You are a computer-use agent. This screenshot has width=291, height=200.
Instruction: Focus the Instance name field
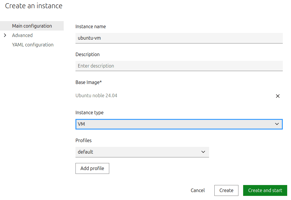179,38
